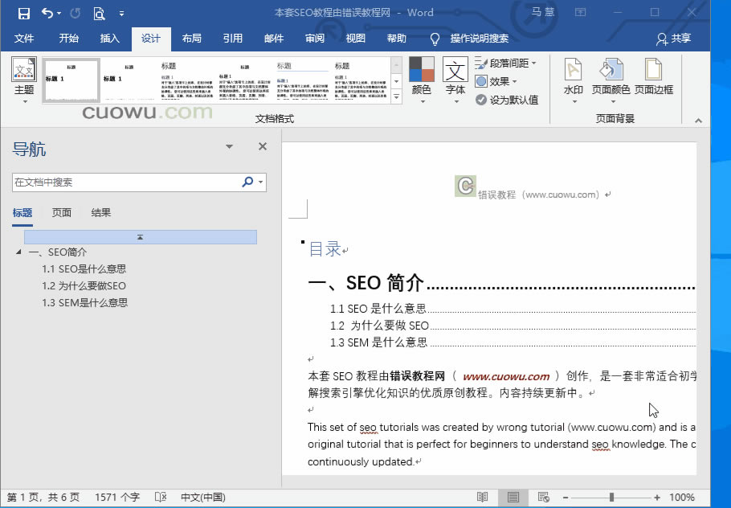
Task: Select the 标题 tab in navigation
Action: pyautogui.click(x=22, y=213)
